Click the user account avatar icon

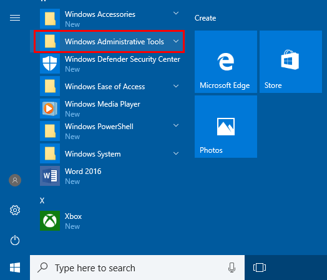point(15,180)
